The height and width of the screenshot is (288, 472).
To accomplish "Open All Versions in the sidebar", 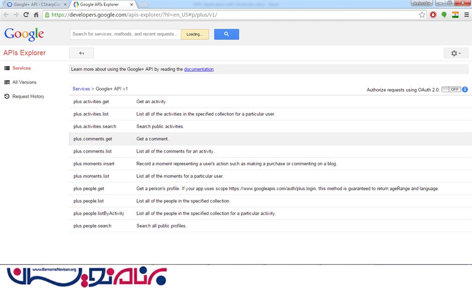I will 24,82.
